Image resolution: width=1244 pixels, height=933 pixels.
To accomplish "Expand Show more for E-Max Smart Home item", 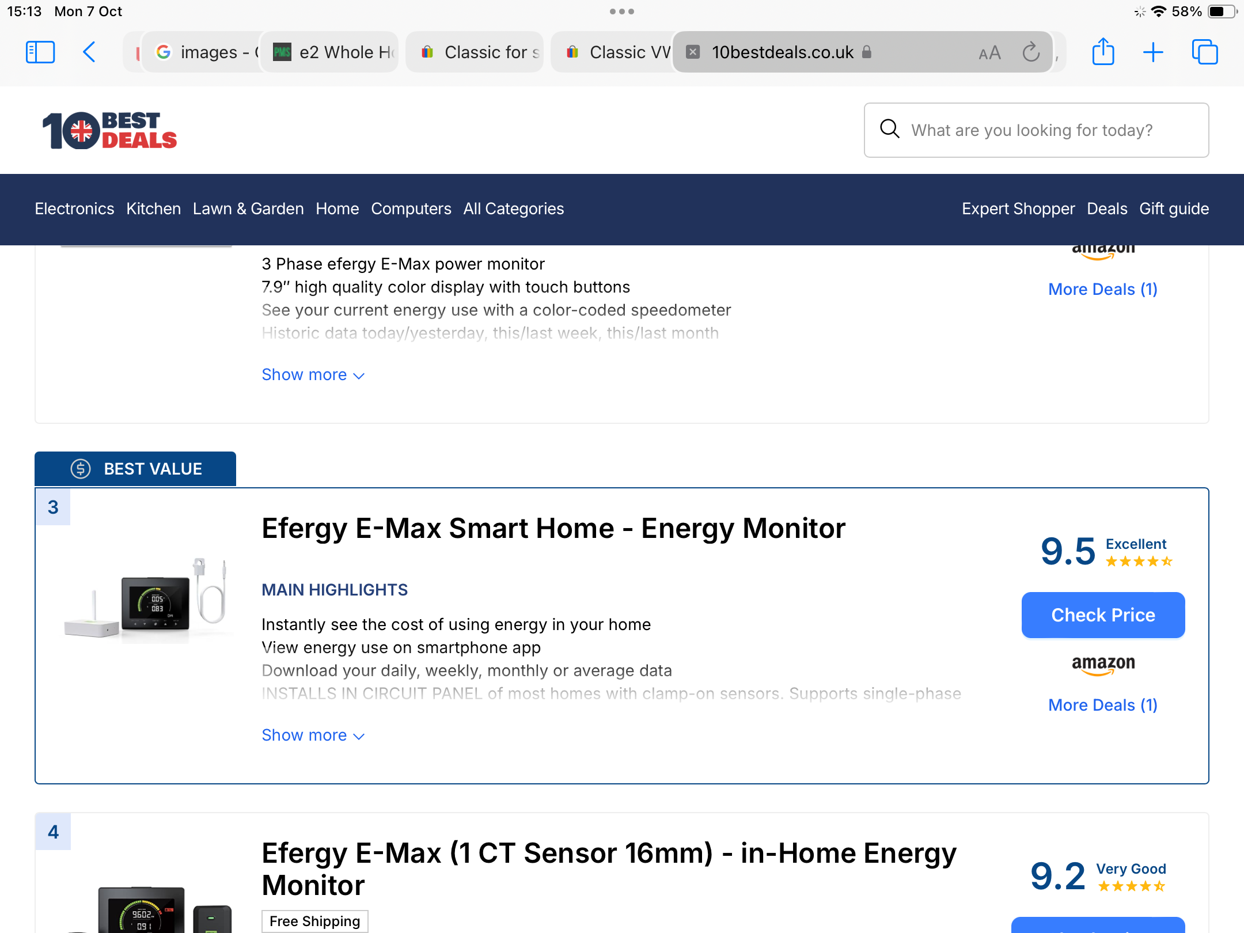I will [x=313, y=735].
